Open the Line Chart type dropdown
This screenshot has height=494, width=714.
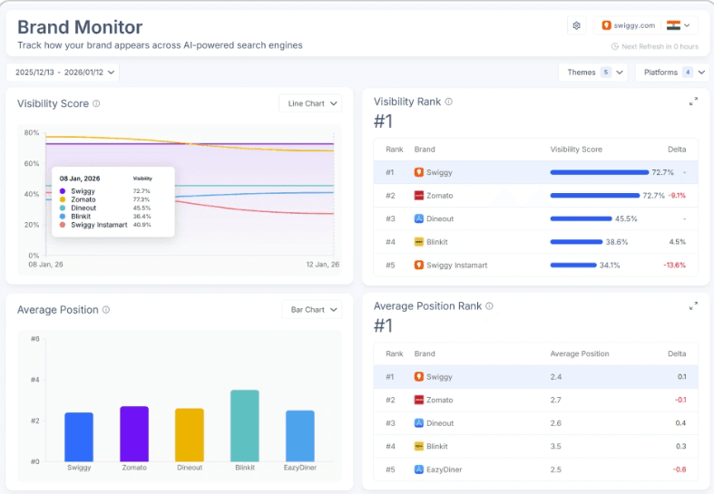(x=310, y=103)
